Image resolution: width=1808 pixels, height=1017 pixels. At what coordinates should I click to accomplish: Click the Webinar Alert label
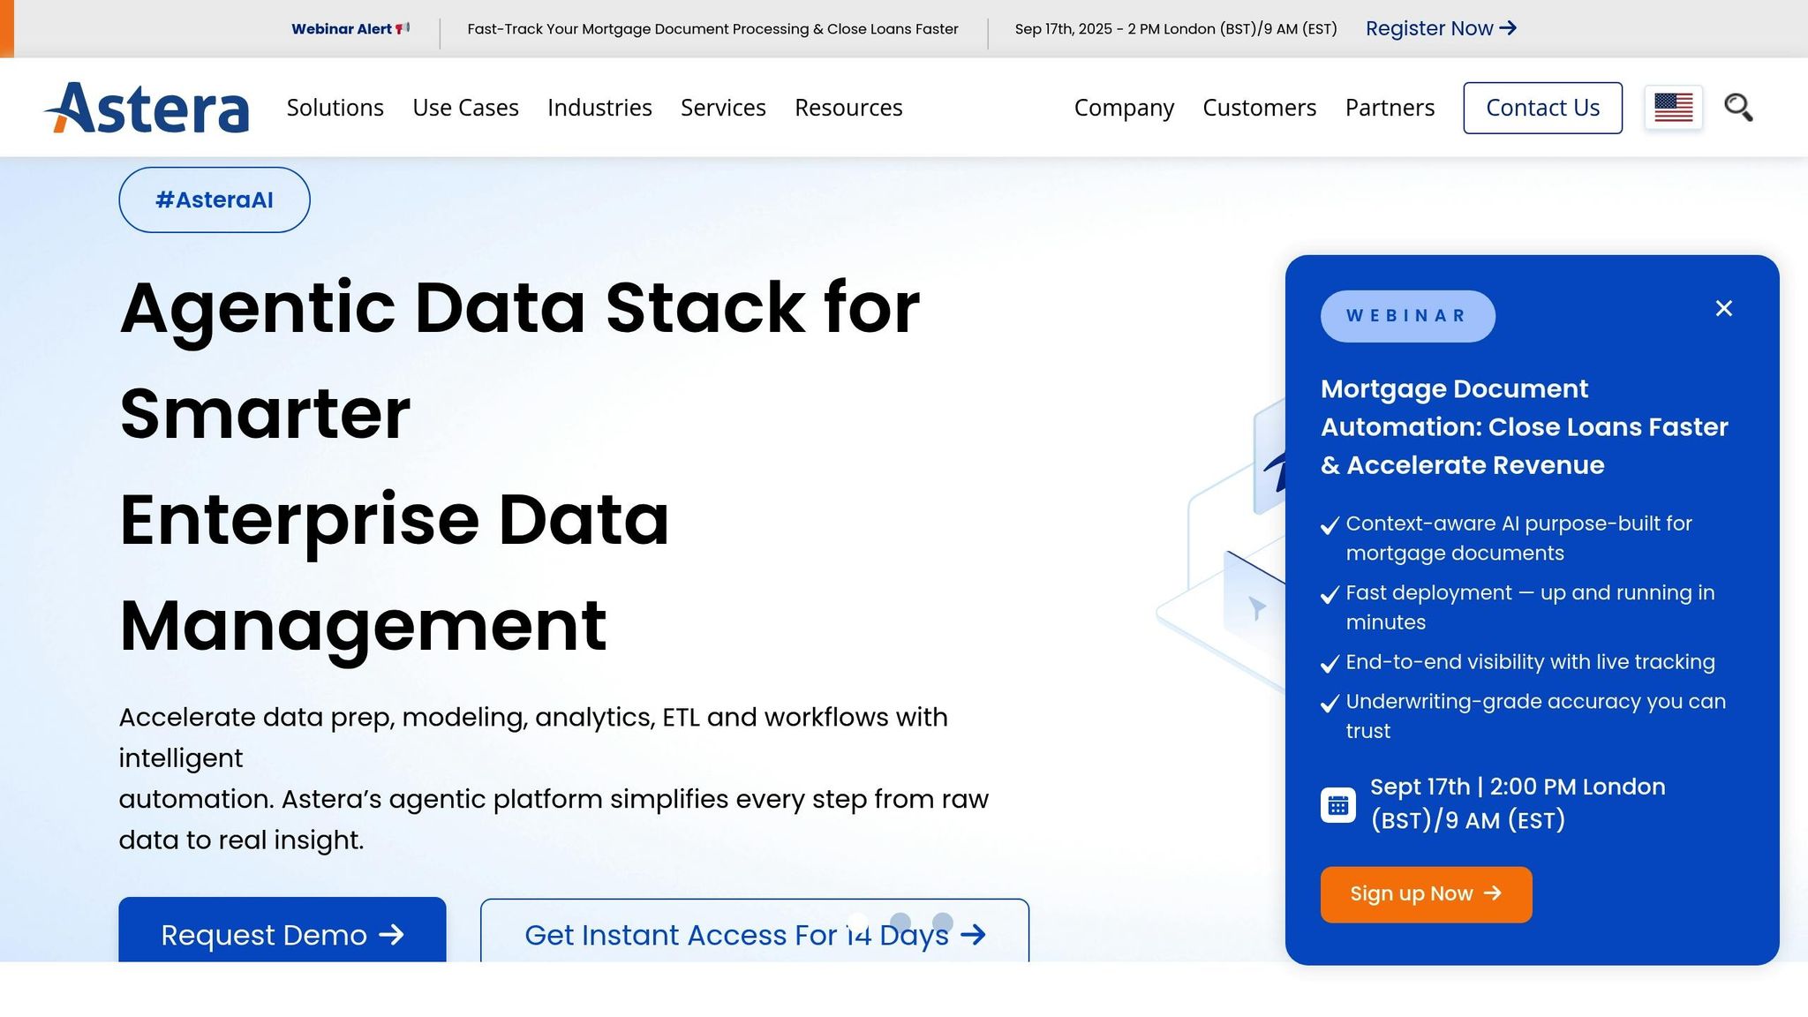click(x=350, y=29)
